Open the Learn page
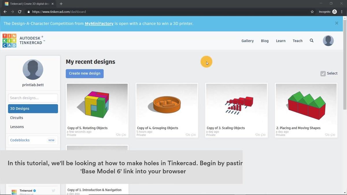This screenshot has width=347, height=195. pos(281,41)
